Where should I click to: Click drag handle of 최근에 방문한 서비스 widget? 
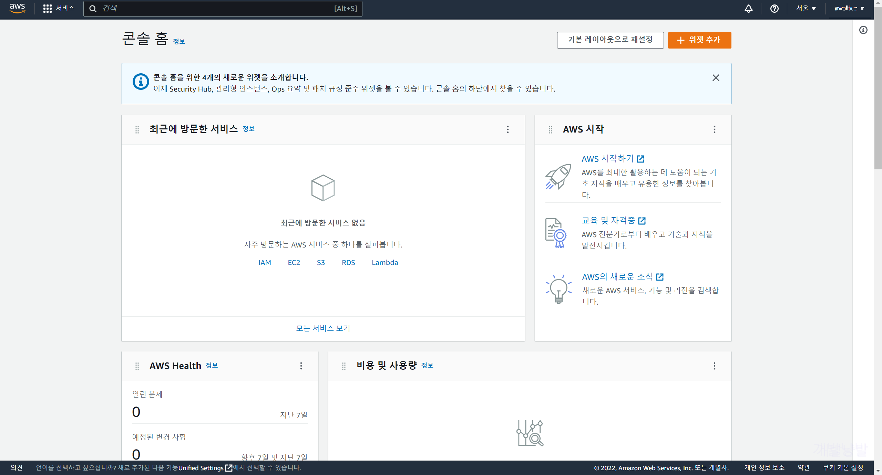[137, 129]
